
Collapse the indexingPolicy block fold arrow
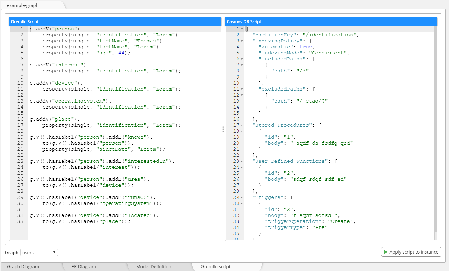(242, 41)
